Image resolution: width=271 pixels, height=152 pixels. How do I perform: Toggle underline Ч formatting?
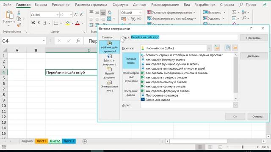click(45, 23)
